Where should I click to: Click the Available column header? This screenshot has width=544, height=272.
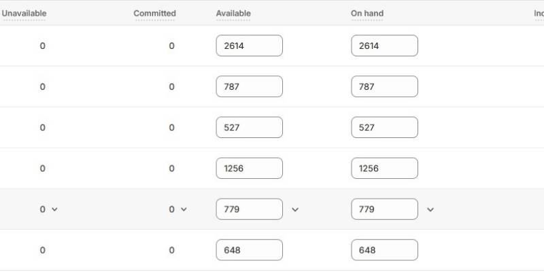[233, 14]
